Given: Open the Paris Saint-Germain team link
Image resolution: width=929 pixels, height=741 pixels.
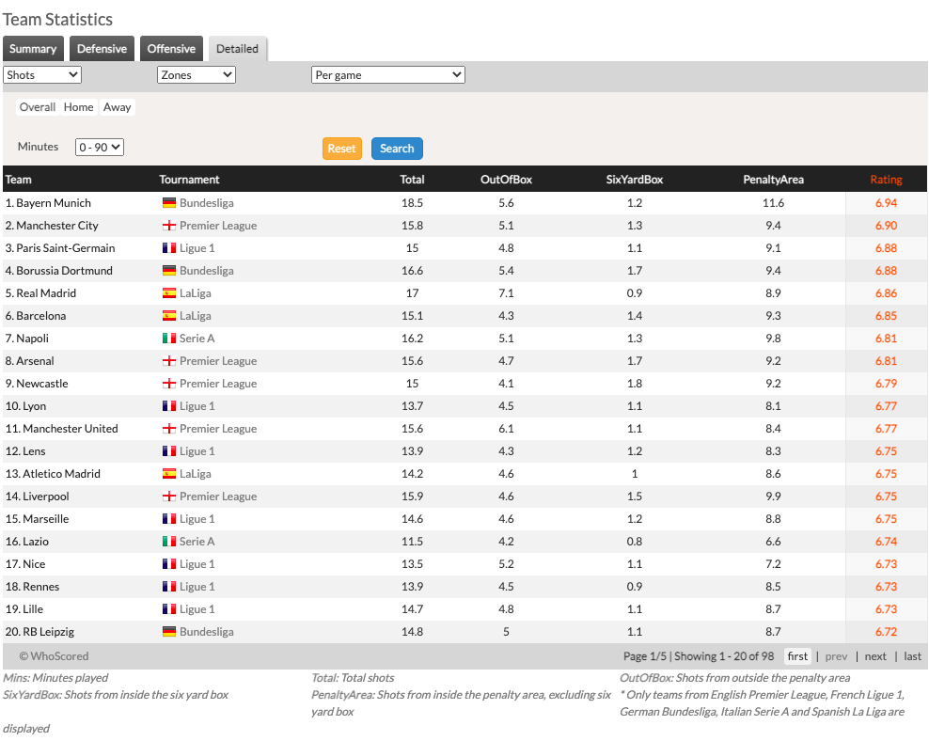Looking at the screenshot, I should pyautogui.click(x=66, y=248).
